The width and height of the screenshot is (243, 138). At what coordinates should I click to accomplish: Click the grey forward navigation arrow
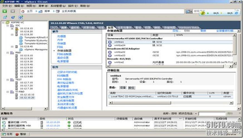coord(13,11)
